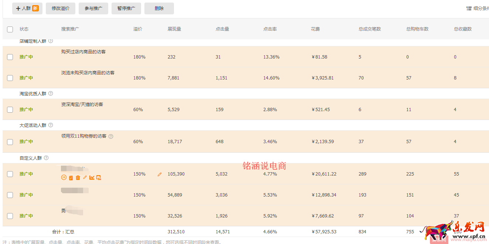The height and width of the screenshot is (244, 489).
Task: Pause the custom audience using the pause icon
Action: [x=64, y=178]
